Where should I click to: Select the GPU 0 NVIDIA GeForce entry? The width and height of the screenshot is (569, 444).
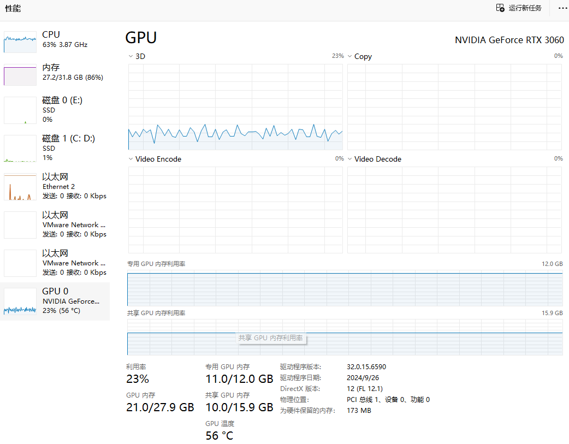[x=70, y=301]
